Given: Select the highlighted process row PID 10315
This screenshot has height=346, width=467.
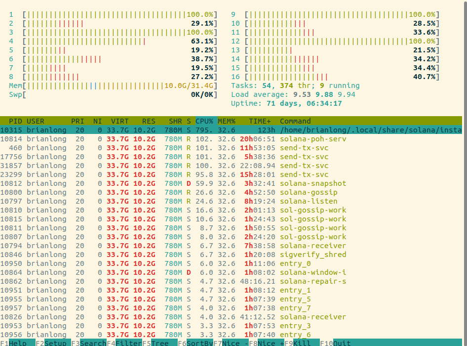Looking at the screenshot, I should point(231,130).
